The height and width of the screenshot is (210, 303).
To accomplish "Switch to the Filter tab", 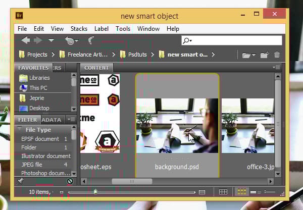I will coord(27,120).
